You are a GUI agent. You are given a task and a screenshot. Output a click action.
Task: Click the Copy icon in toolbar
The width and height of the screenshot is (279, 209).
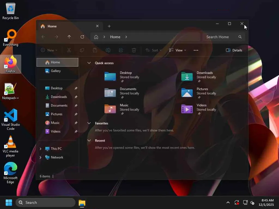click(82, 50)
